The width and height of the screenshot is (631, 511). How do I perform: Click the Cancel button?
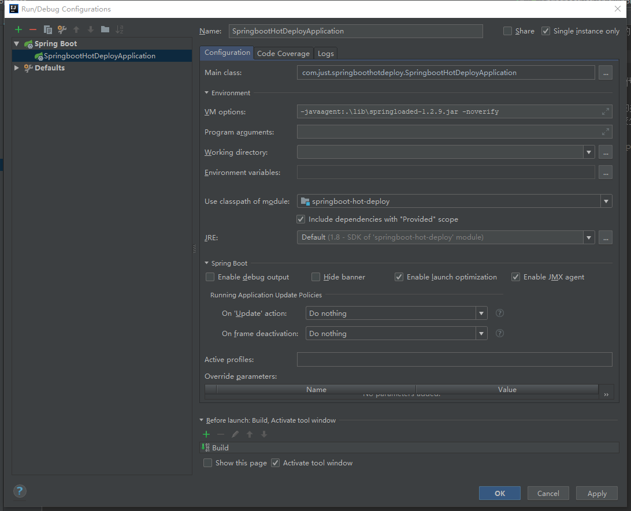(548, 493)
